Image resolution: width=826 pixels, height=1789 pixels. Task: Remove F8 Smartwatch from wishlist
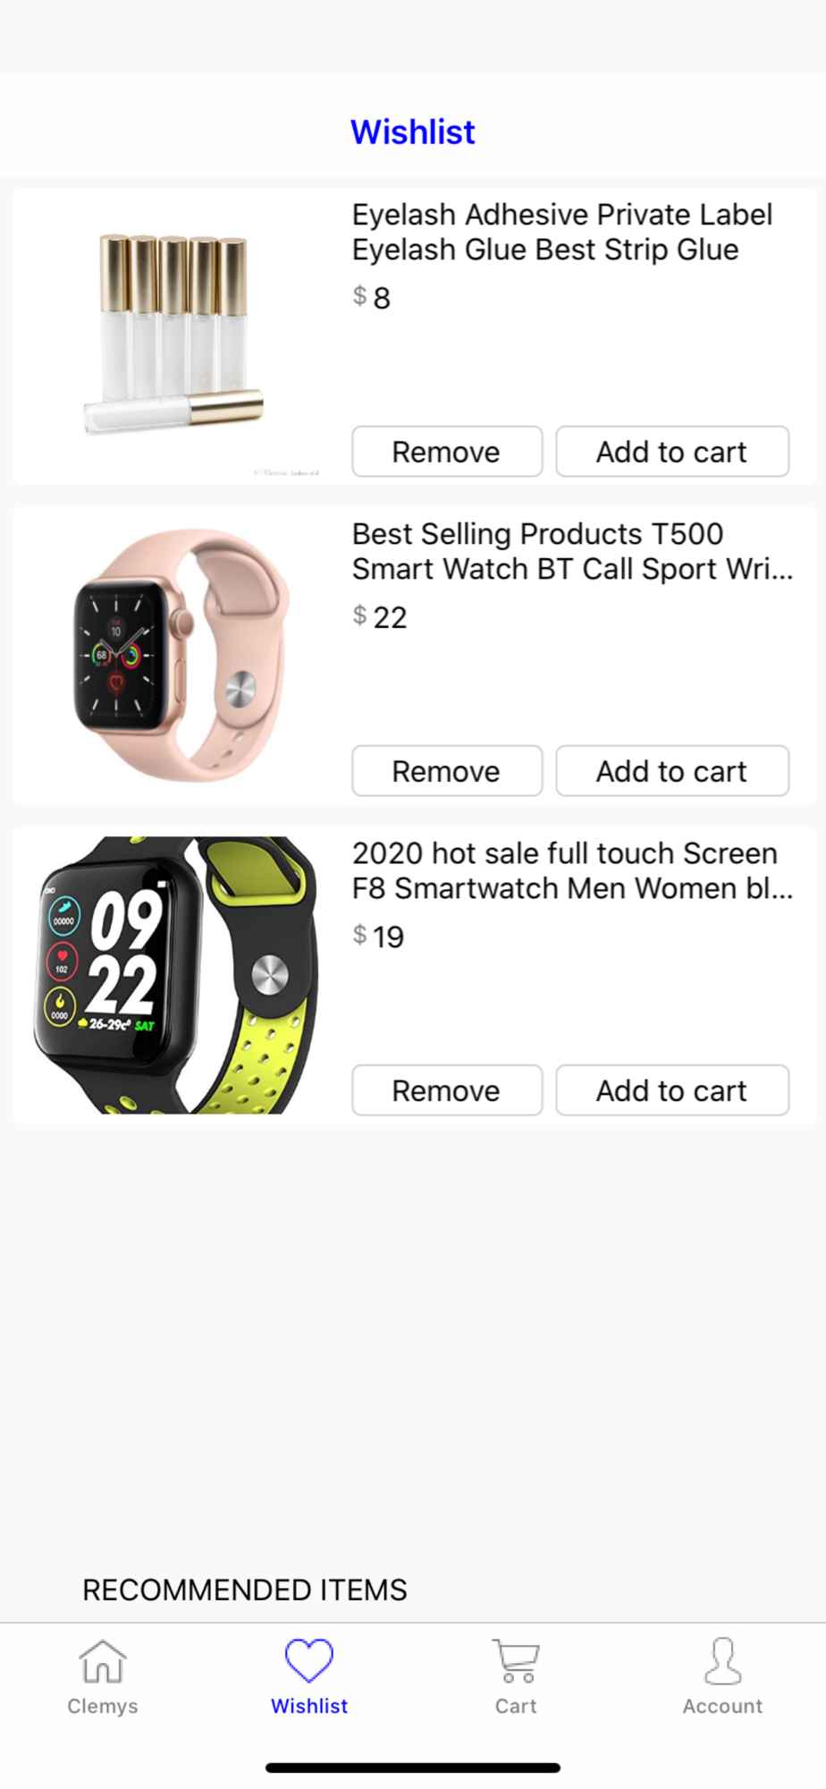tap(447, 1090)
